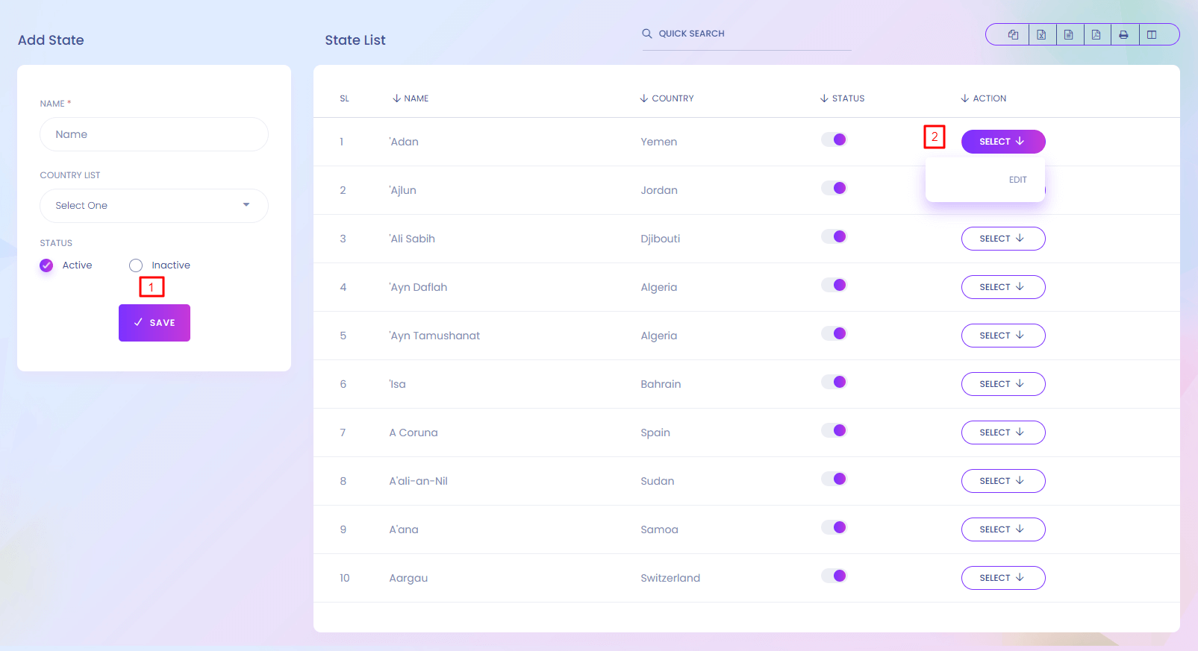This screenshot has height=651, width=1198.
Task: Click the Name input field
Action: click(154, 134)
